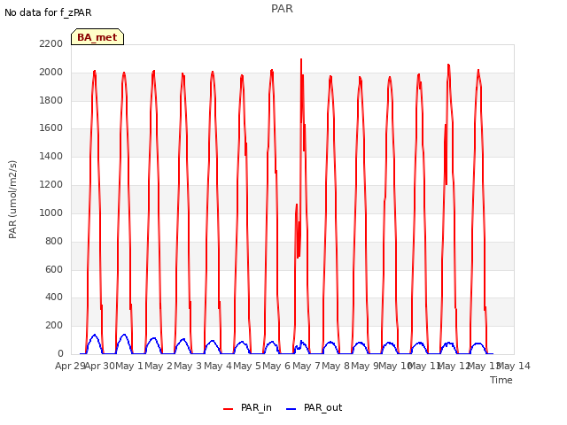Click the 1000 y-axis tick label
567x425 pixels.
click(51, 212)
